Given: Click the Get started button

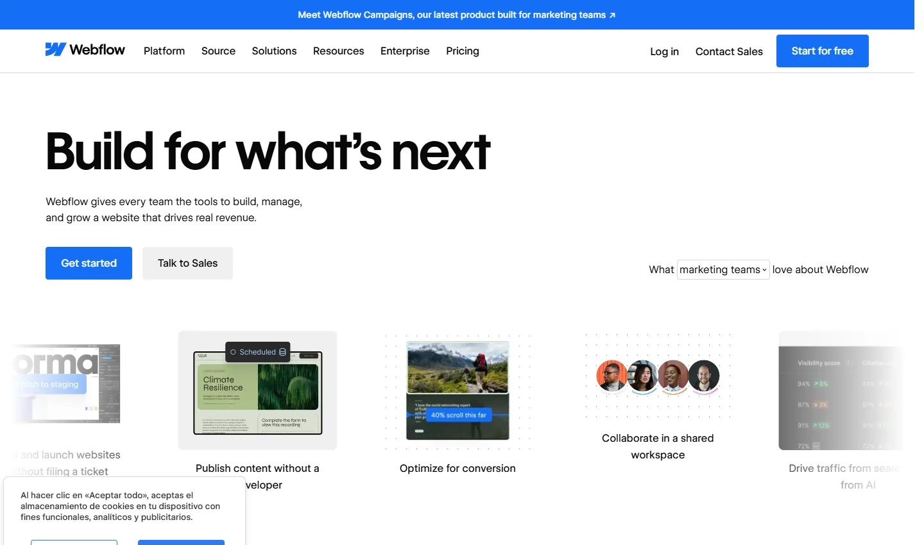Looking at the screenshot, I should click(89, 263).
